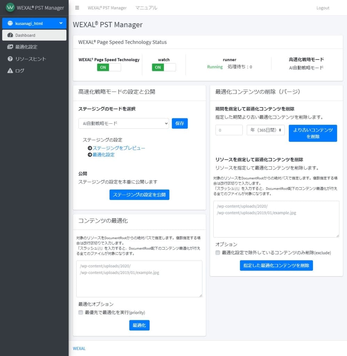The width and height of the screenshot is (347, 356).
Task: Click the 保存 button
Action: click(180, 123)
